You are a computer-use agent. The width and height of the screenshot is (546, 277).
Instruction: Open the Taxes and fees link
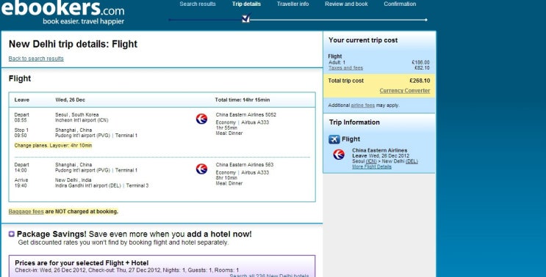point(346,68)
